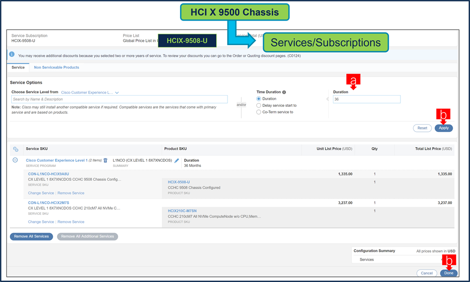The height and width of the screenshot is (282, 470).
Task: Click the Services row in Configuration Summary
Action: pyautogui.click(x=366, y=260)
